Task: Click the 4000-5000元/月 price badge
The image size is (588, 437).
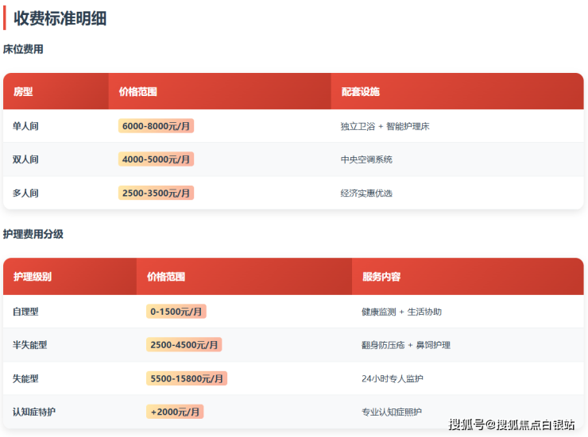Action: click(156, 159)
